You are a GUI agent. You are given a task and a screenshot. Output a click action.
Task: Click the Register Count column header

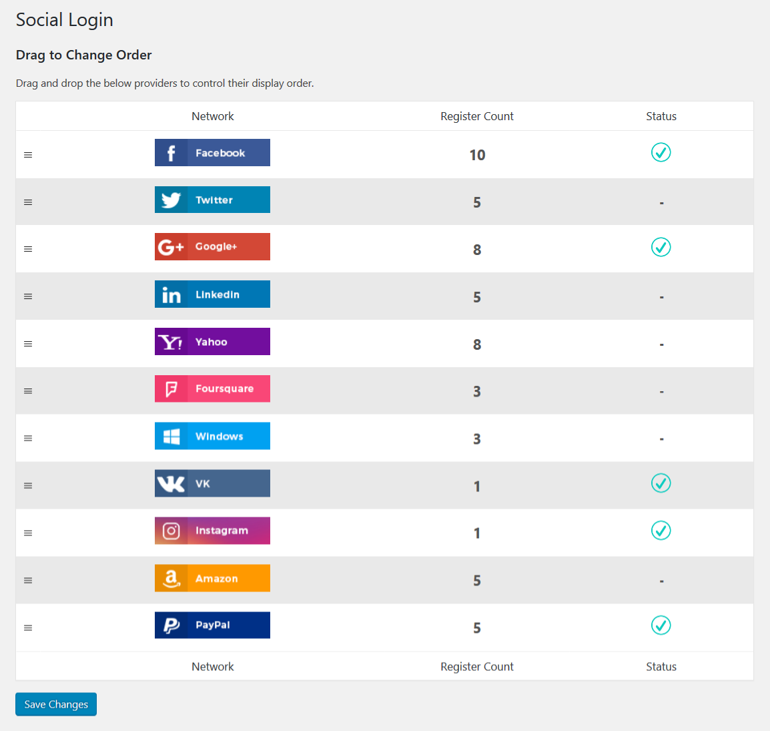click(x=476, y=116)
